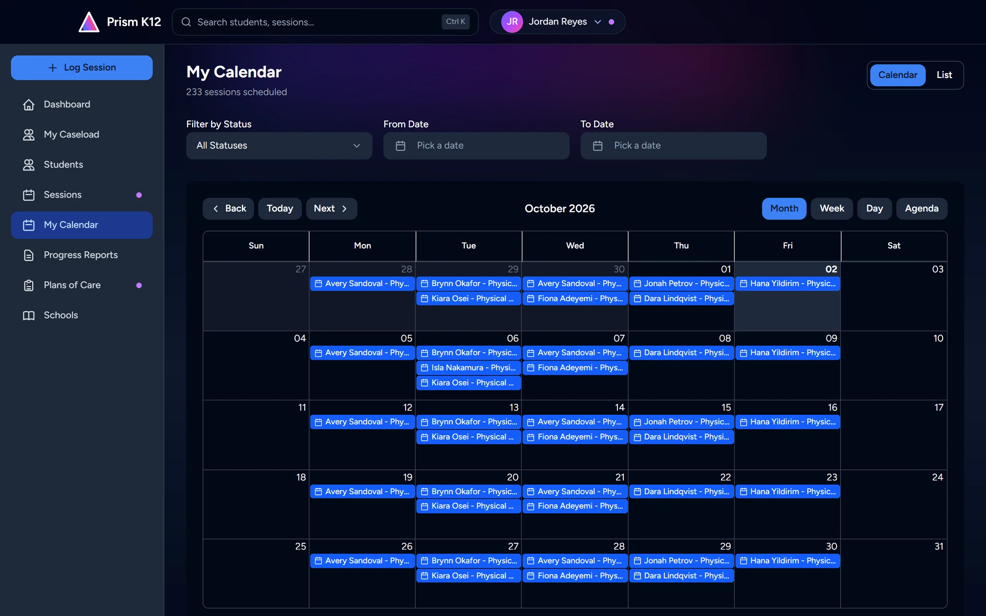
Task: Open Dara Lindqvist session on October 29
Action: [x=681, y=575]
